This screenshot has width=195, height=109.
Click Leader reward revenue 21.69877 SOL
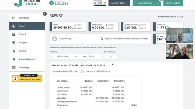coord(86,88)
